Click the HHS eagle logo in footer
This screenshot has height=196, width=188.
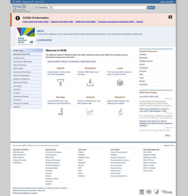[156, 192]
